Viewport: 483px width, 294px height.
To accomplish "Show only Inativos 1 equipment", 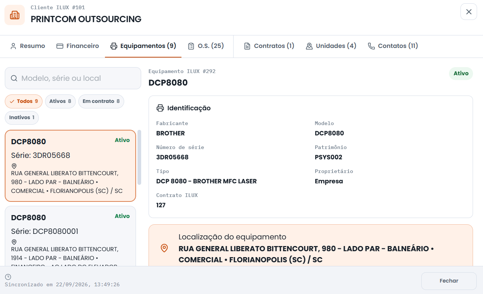I will pyautogui.click(x=22, y=118).
